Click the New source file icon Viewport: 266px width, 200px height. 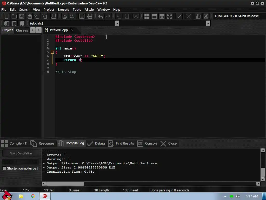point(6,16)
